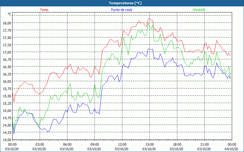244x152 pixels.
Task: Click the 15,75 y-axis value
Action: [7, 88]
